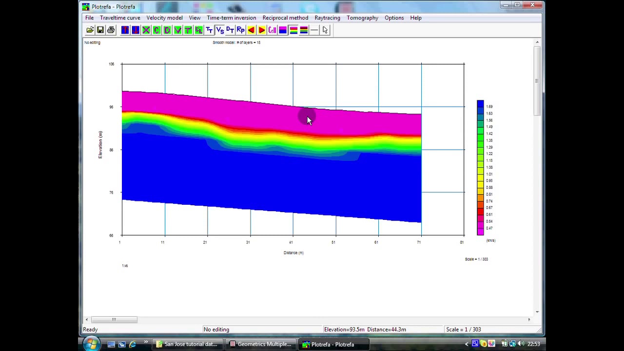This screenshot has width=624, height=351.
Task: Click the 'Elevation (m)' axis label
Action: pos(100,144)
